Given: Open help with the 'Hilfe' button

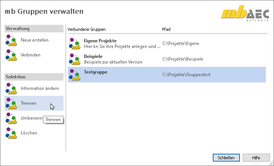Looking at the screenshot, I should tap(256, 157).
